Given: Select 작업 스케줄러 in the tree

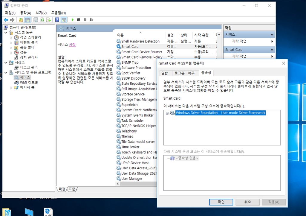Looking at the screenshot, I should coord(30,37).
